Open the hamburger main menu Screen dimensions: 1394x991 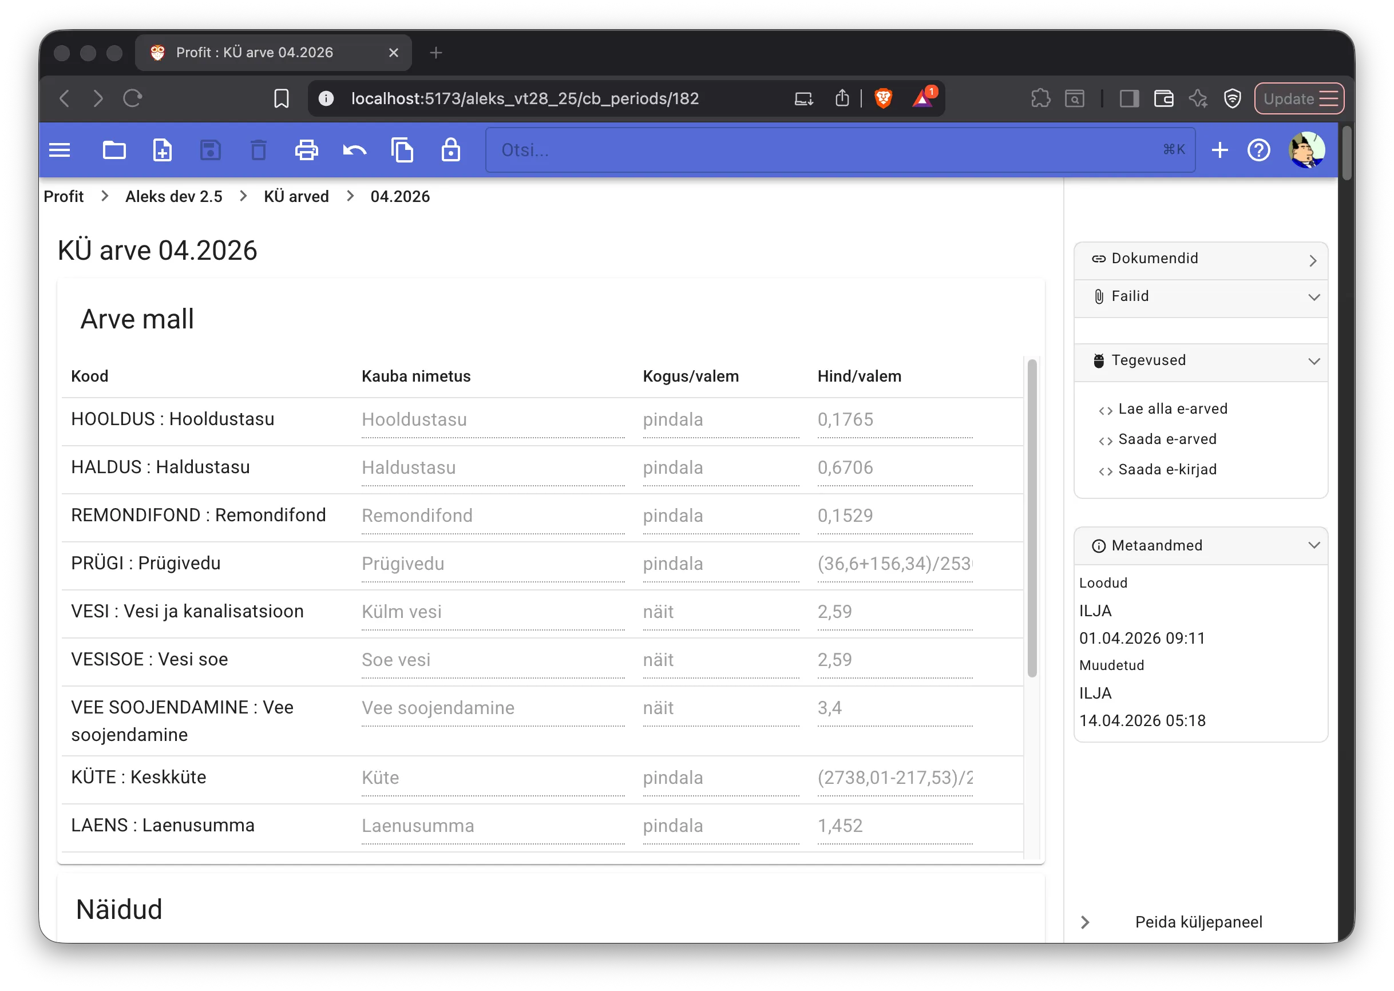coord(59,150)
